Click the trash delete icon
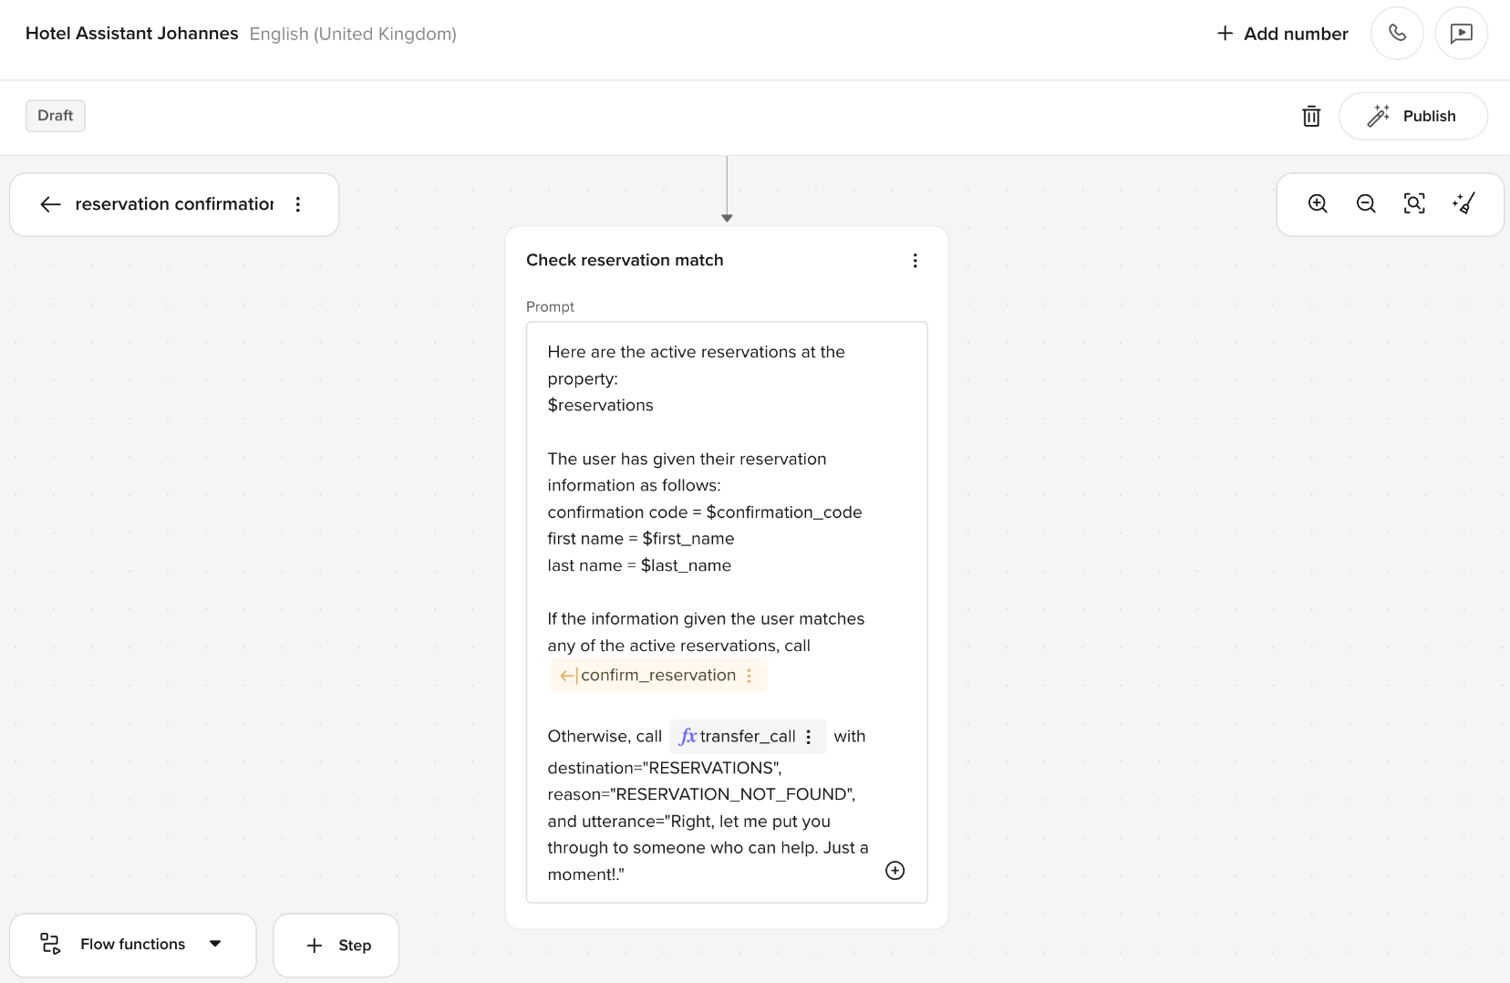This screenshot has width=1510, height=983. (1311, 116)
